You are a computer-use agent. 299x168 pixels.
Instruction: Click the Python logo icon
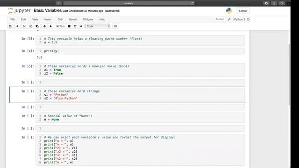pyautogui.click(x=229, y=11)
